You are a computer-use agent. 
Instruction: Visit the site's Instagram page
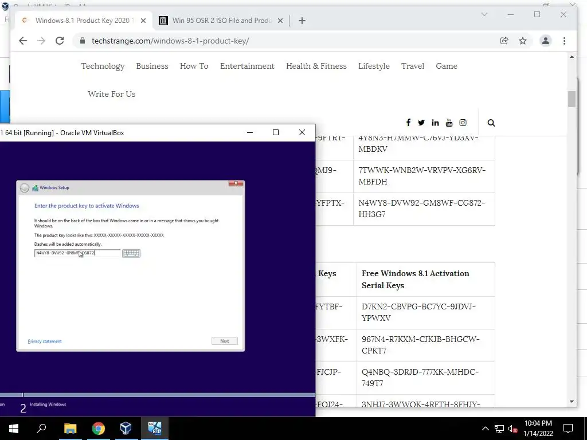[x=463, y=123]
